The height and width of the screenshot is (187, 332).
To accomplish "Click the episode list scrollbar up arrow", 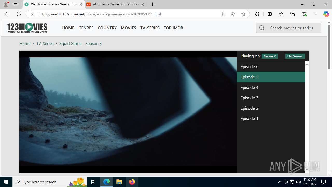I will tap(307, 64).
